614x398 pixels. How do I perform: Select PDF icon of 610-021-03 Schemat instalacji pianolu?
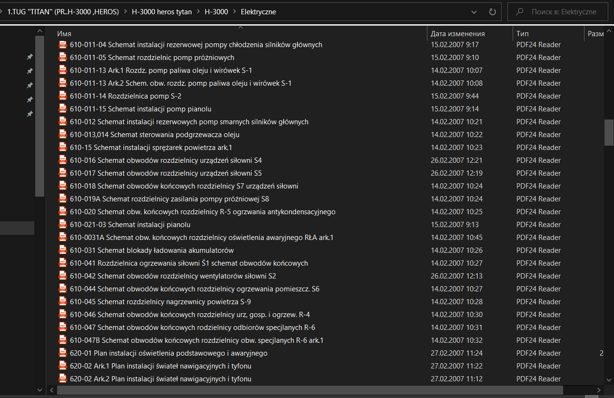coord(62,225)
